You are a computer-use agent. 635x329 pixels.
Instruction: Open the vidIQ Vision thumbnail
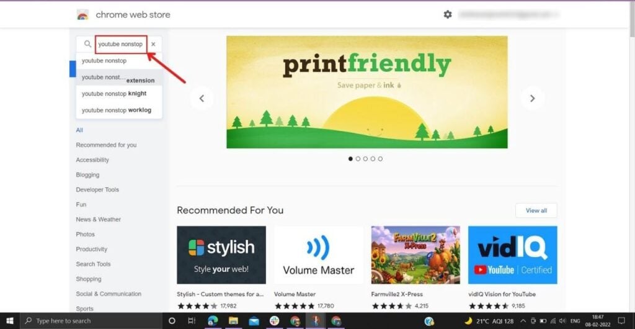513,255
